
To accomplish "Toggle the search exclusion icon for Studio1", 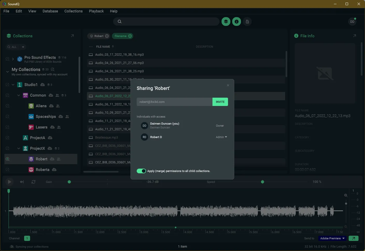I will [x=7, y=85].
